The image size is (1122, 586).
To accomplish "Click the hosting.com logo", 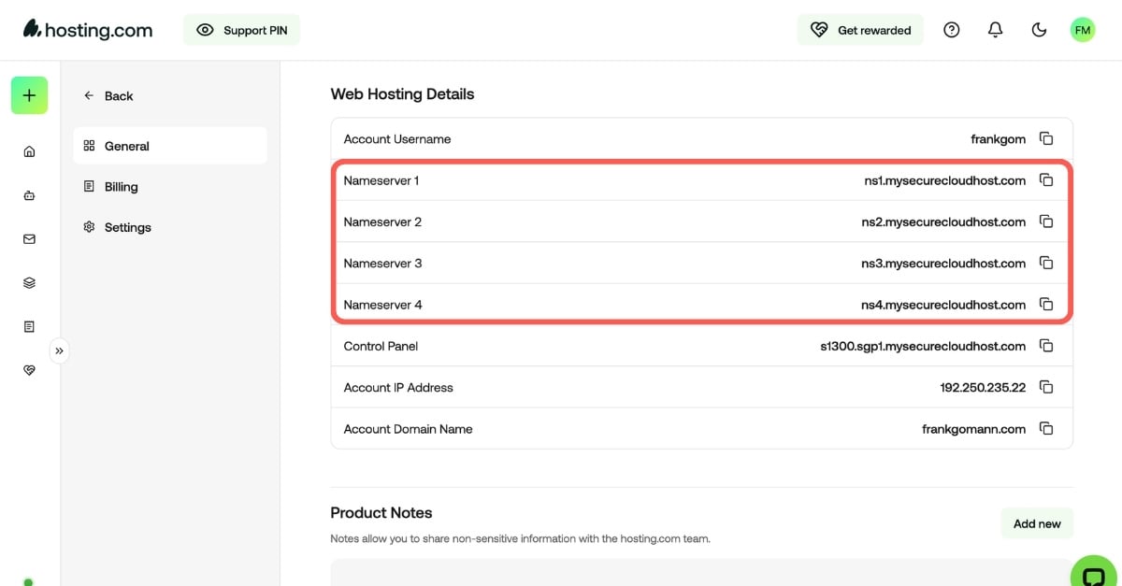I will [x=87, y=30].
